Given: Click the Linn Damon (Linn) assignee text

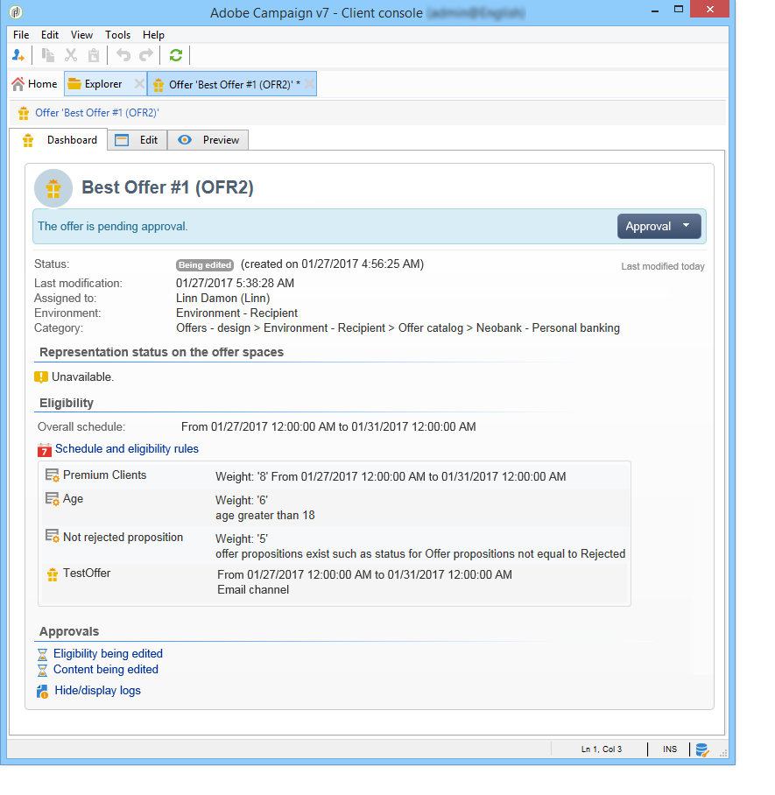Looking at the screenshot, I should coord(222,298).
